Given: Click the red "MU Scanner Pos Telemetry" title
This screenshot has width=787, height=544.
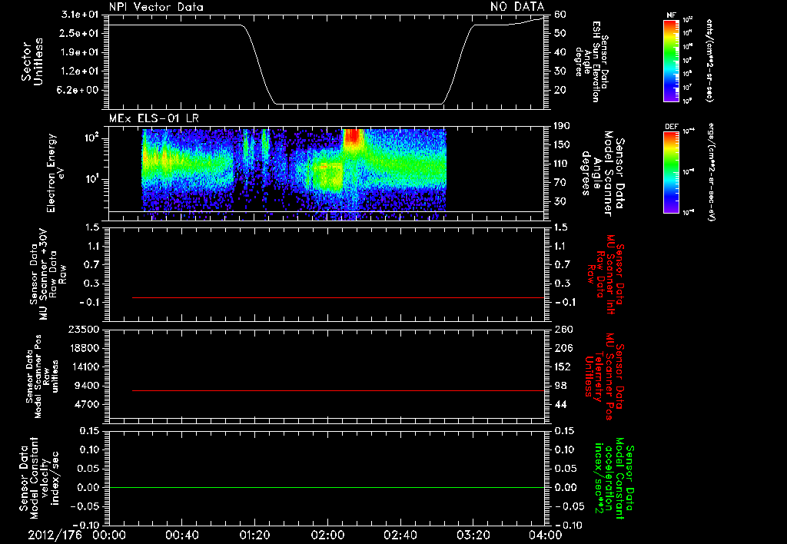Looking at the screenshot, I should 604,376.
